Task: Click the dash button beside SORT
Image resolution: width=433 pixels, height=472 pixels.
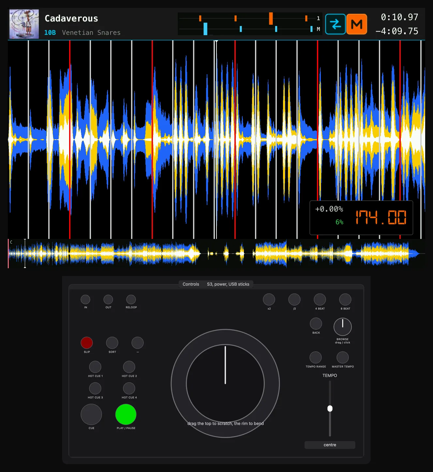Action: (x=138, y=343)
